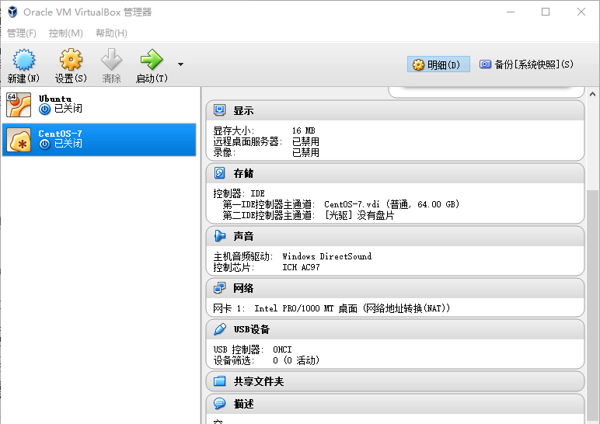Switch to Snapshots (备份[系统快照]) view
The width and height of the screenshot is (600, 424).
click(526, 64)
